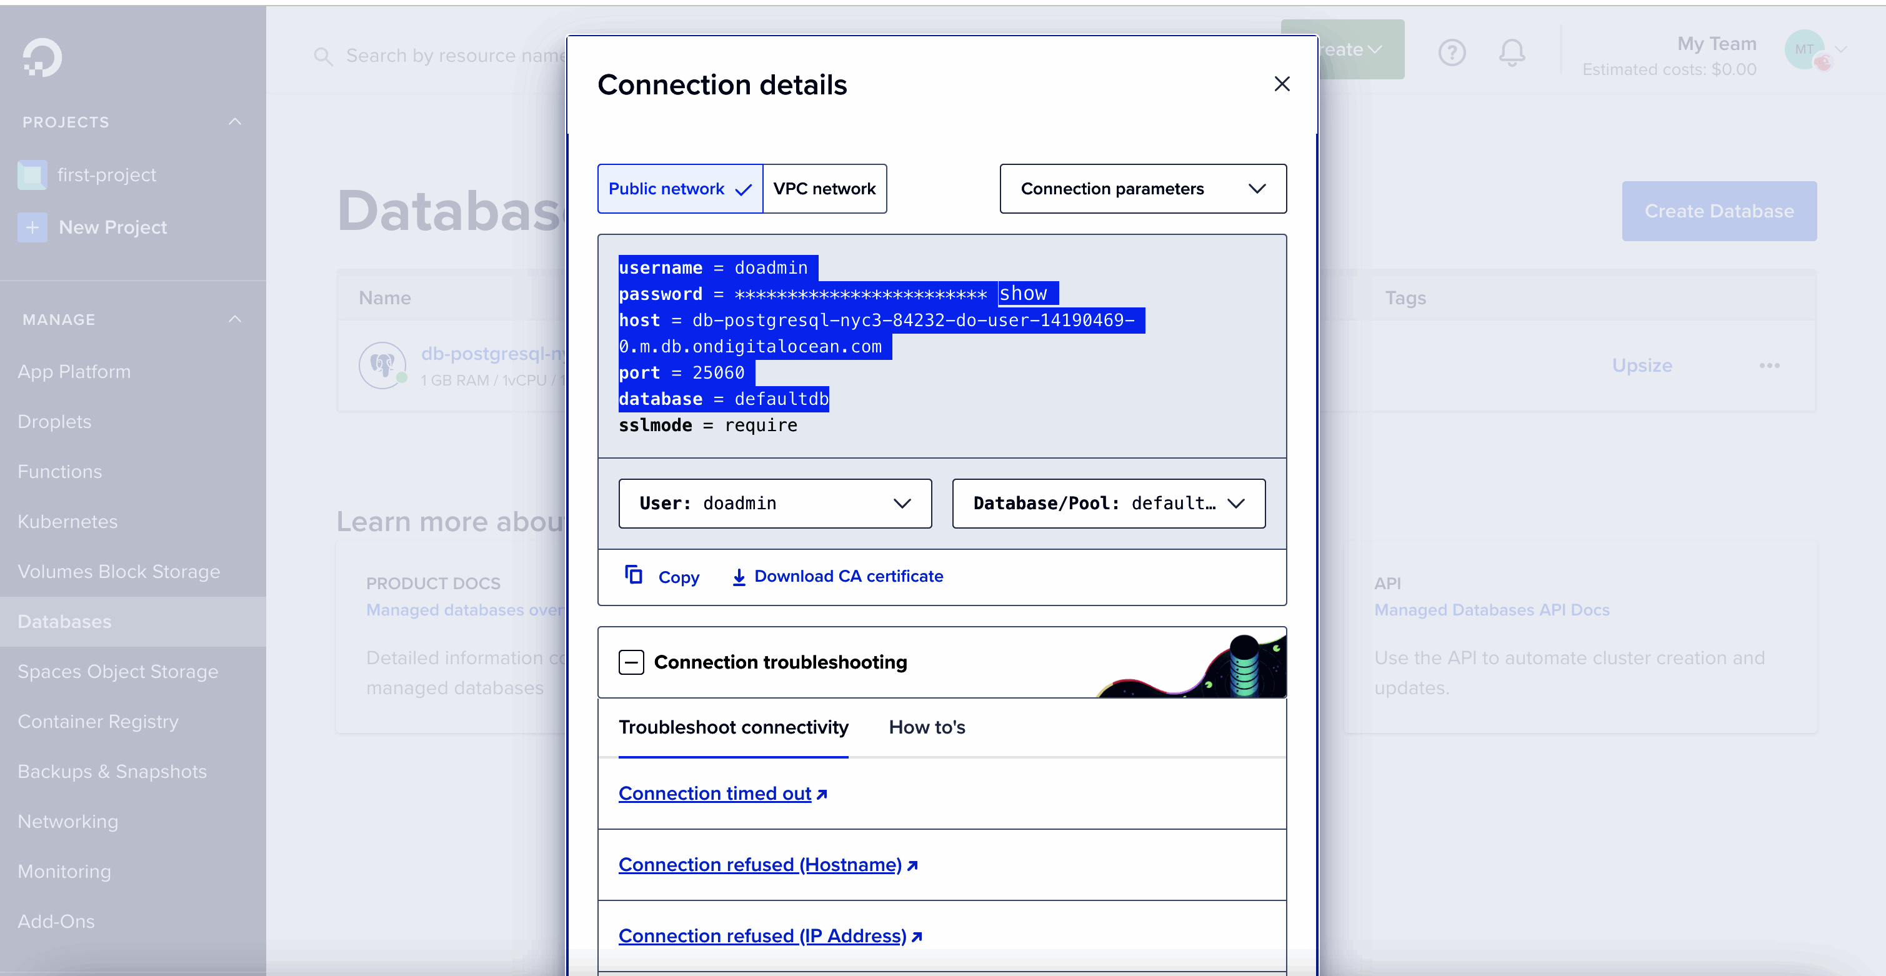Open the help question mark icon
The width and height of the screenshot is (1886, 976).
pos(1451,52)
